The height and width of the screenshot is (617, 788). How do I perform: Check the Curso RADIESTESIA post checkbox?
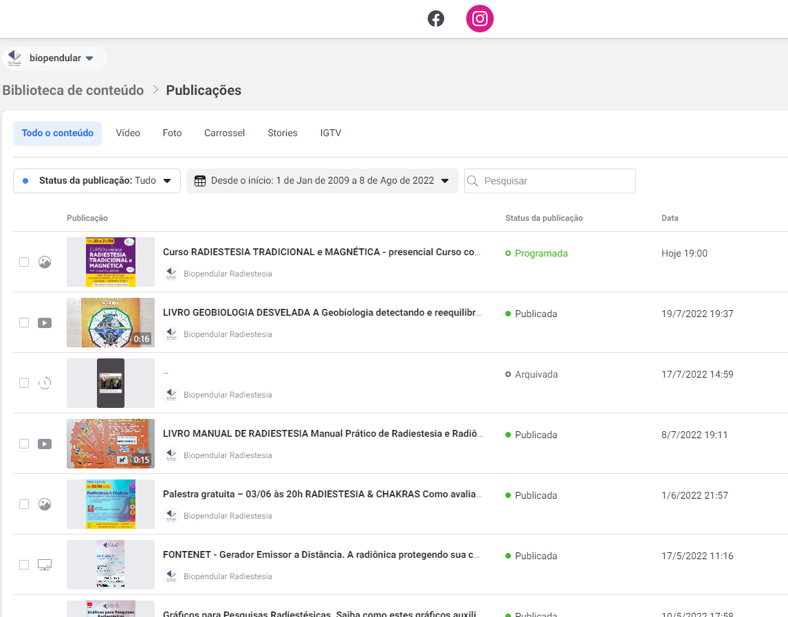(24, 262)
